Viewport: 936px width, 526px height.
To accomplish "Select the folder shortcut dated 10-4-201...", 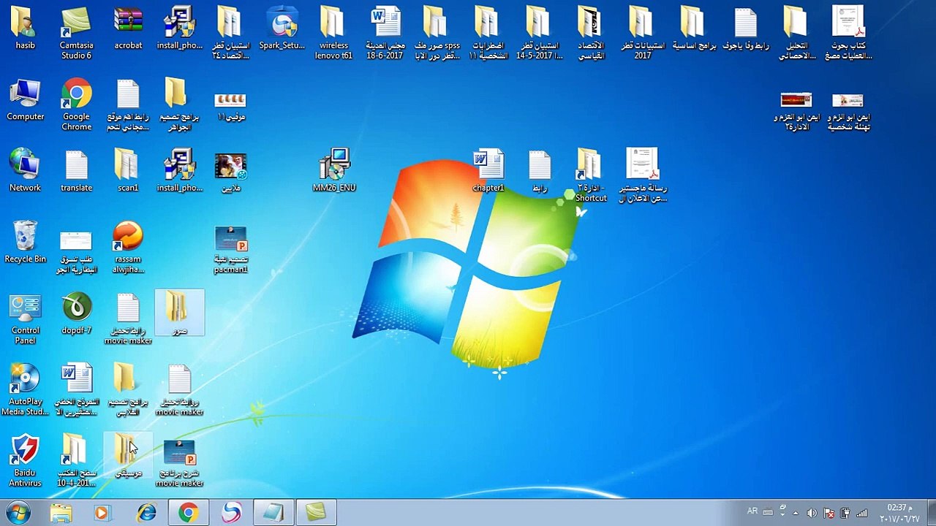I will 76,461.
